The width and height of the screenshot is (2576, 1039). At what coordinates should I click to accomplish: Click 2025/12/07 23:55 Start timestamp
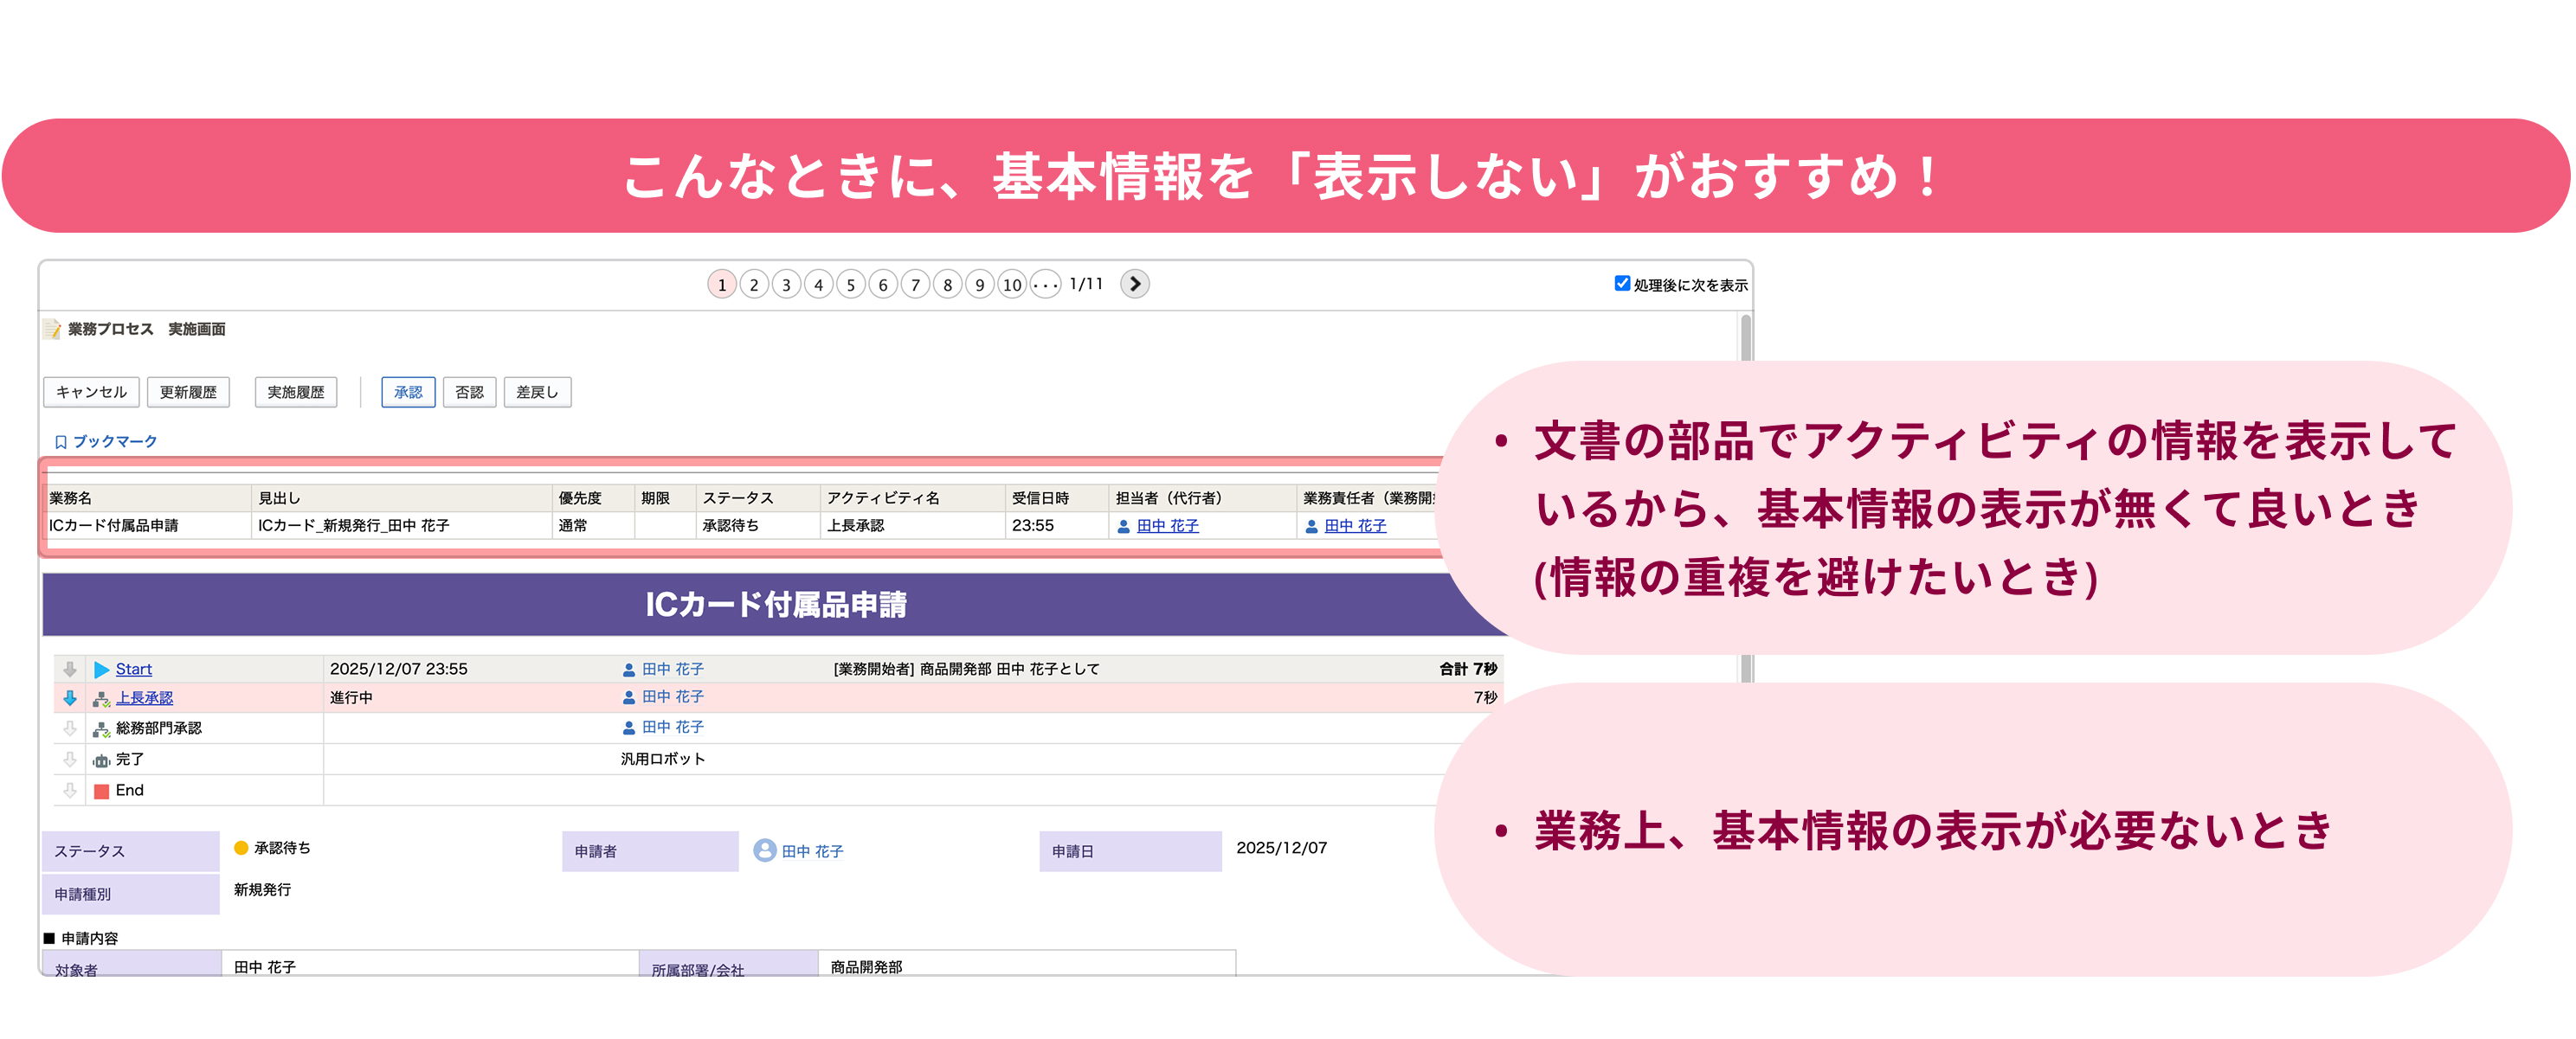[x=398, y=669]
